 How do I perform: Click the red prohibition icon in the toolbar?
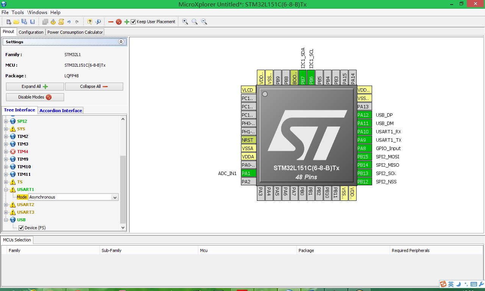click(x=119, y=22)
